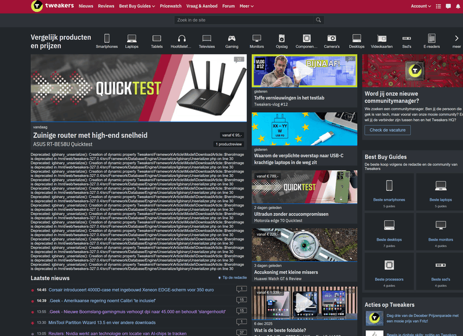Click the Tweakers logo in the header

click(x=36, y=6)
